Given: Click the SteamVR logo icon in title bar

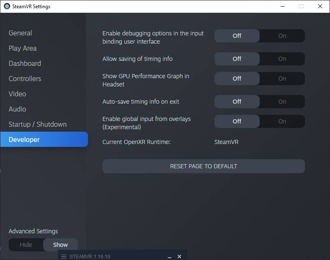Looking at the screenshot, I should 7,6.
